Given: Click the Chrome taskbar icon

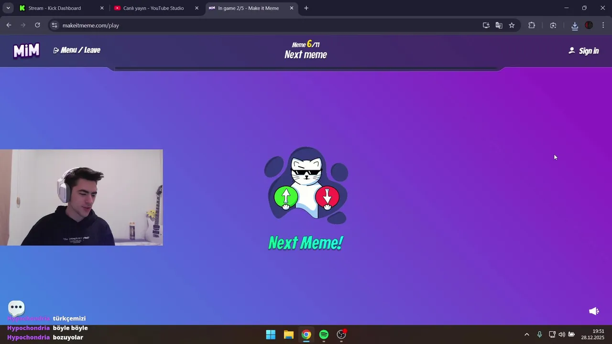Looking at the screenshot, I should (x=306, y=334).
